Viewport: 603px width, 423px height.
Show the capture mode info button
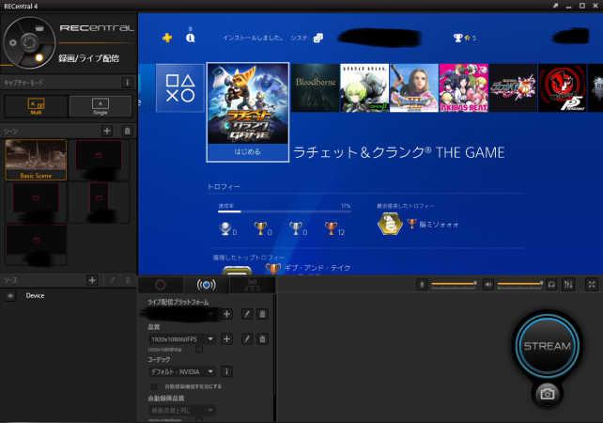[x=128, y=83]
